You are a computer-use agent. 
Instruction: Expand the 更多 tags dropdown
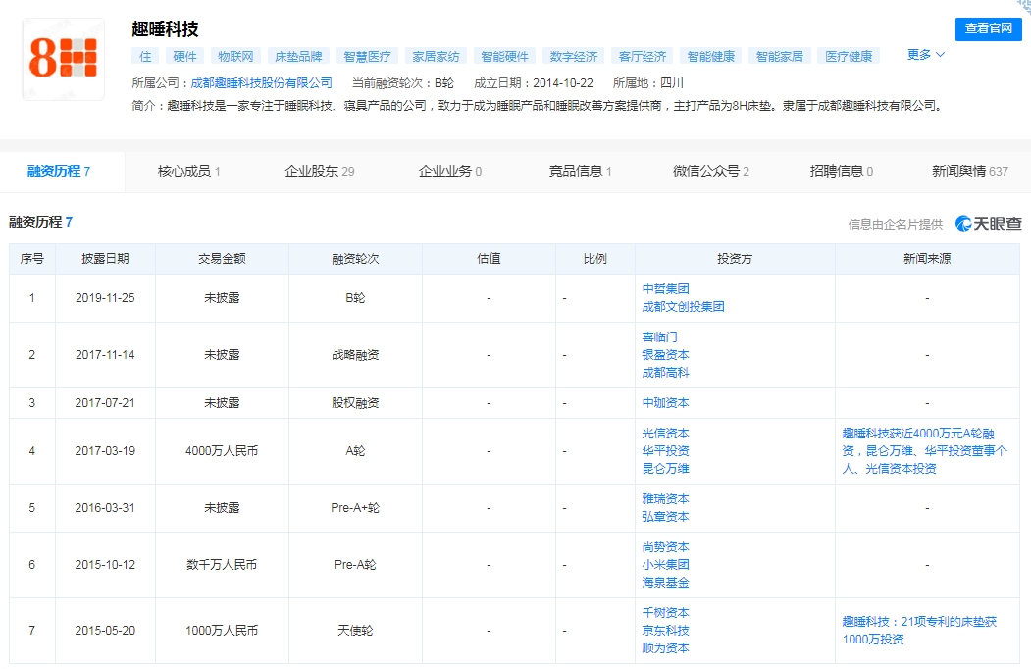(925, 55)
